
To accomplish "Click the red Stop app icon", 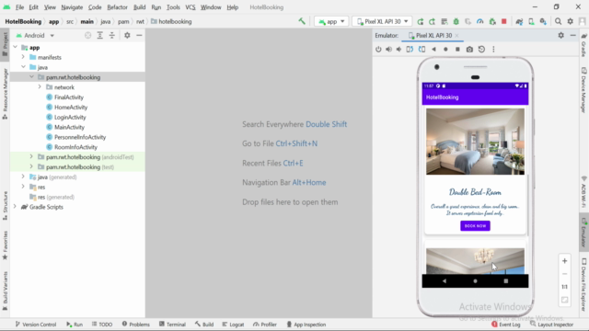I will tap(504, 22).
